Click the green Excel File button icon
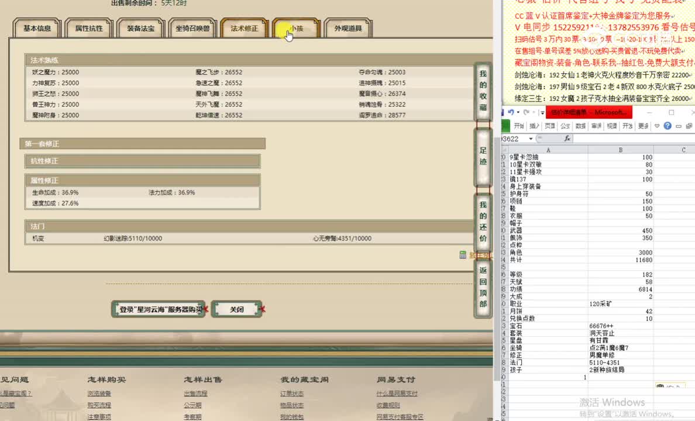The image size is (695, 421). (x=505, y=125)
